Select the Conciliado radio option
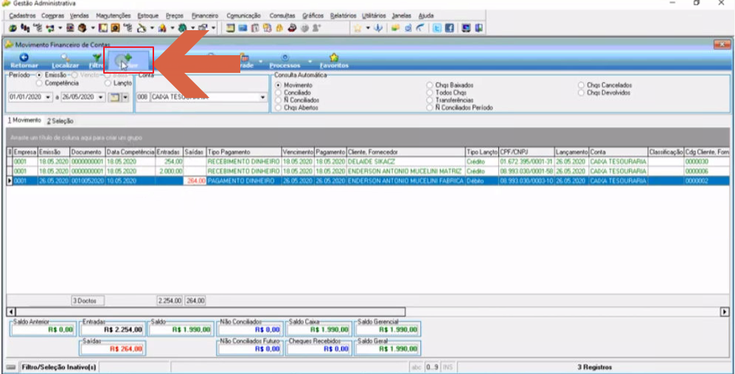The image size is (735, 374). coord(279,93)
